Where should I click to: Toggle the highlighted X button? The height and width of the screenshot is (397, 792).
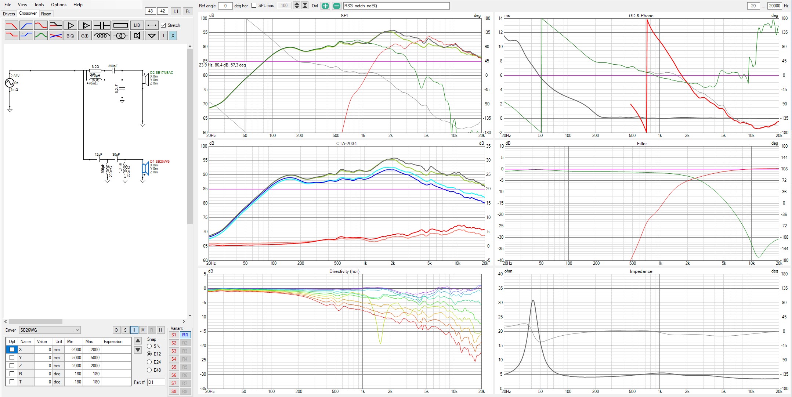coord(173,36)
